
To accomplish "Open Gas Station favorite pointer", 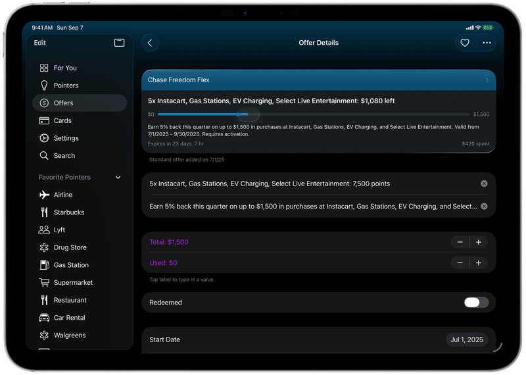I will (x=80, y=265).
